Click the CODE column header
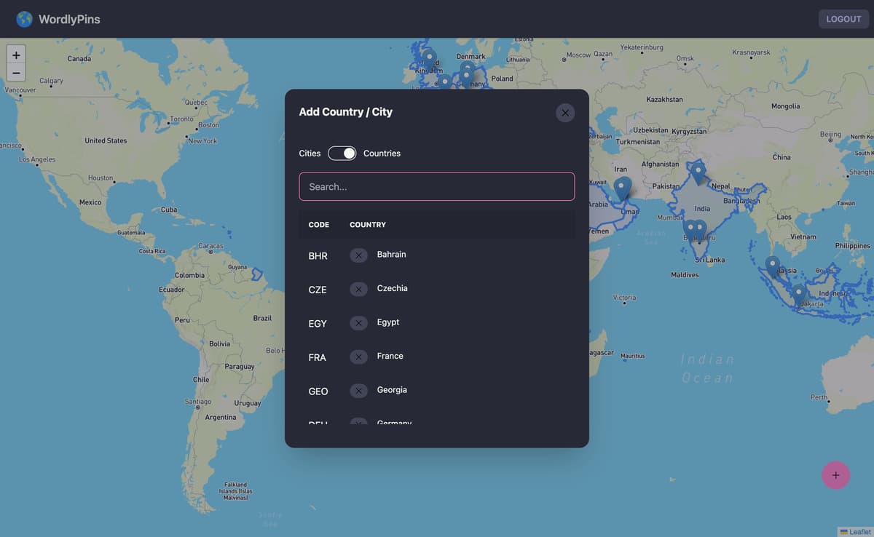The width and height of the screenshot is (874, 537). (319, 225)
